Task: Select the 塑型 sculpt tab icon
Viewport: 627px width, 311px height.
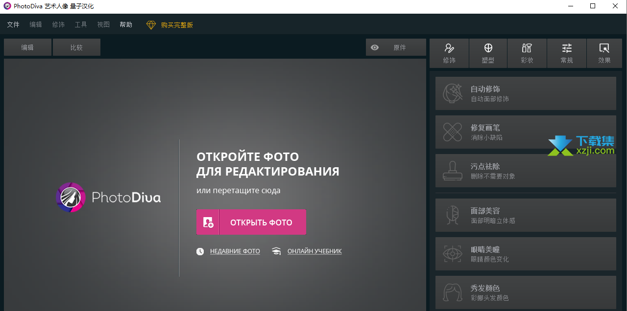Action: [x=488, y=48]
